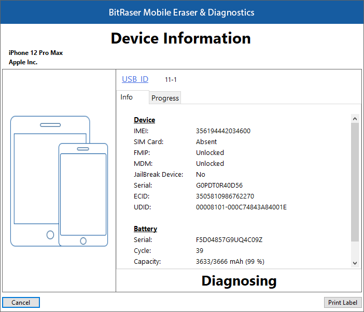This screenshot has height=312, width=364.
Task: Click the JailBreak Device: label
Action: 158,175
